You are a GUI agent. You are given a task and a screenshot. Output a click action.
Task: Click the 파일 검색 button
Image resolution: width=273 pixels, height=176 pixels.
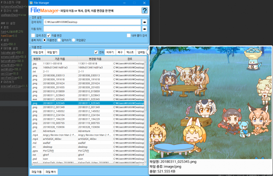click(38, 52)
